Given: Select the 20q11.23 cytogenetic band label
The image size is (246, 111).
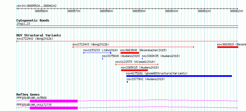Looking at the screenshot, I should (23, 24).
